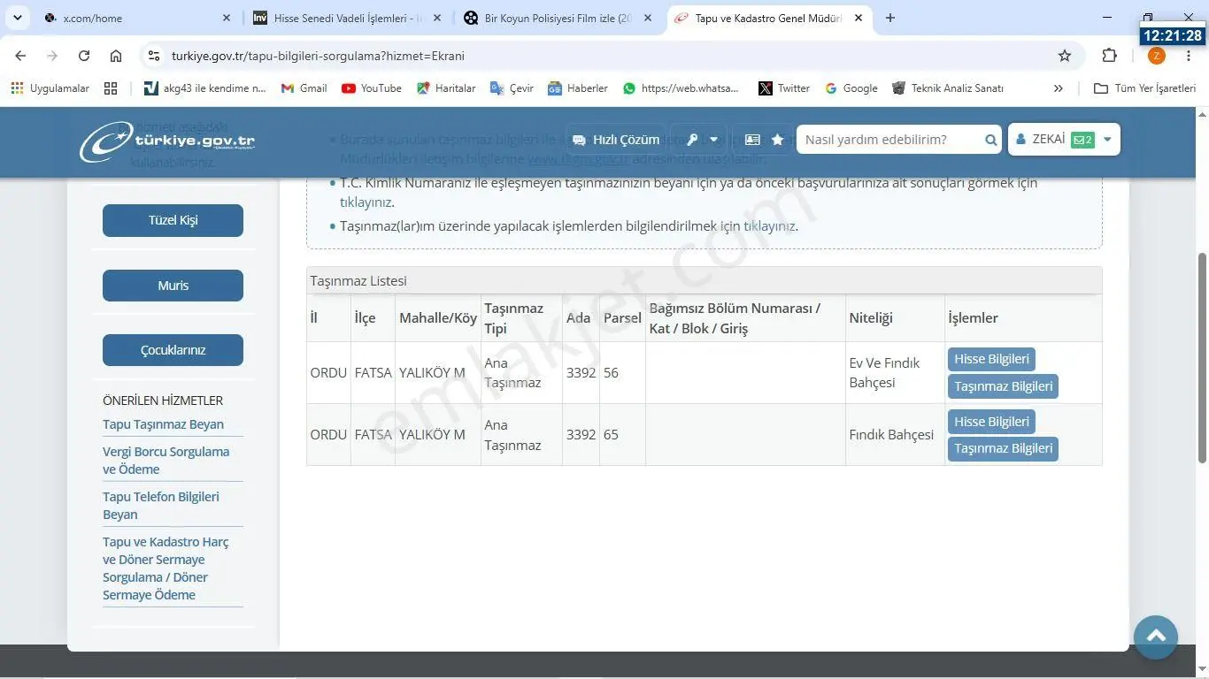
Task: Open the Gmail bookmark
Action: (x=304, y=88)
